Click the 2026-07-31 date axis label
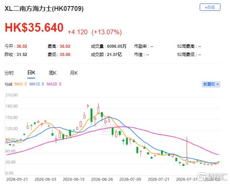230x184 pixels. 187,179
